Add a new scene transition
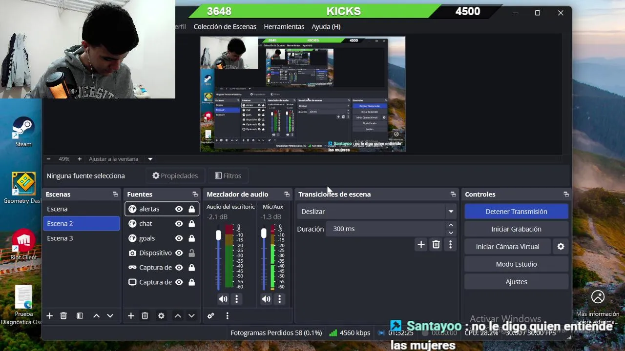625x351 pixels. 421,245
